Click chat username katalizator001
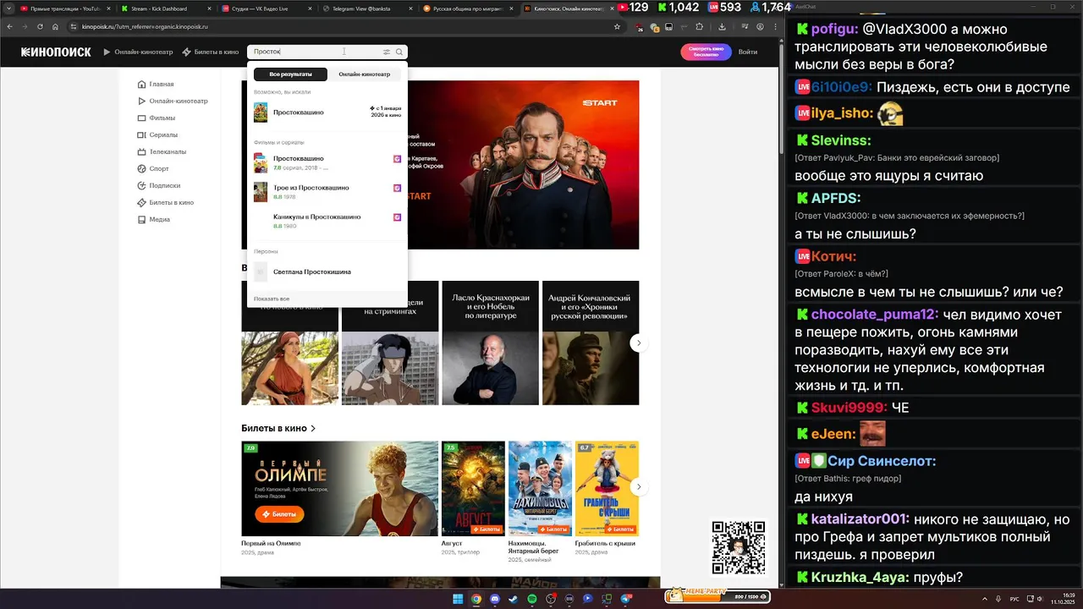Screen dimensions: 1083x609 coord(860,519)
